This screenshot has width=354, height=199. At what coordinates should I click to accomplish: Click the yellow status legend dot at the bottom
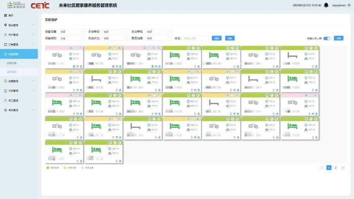[65, 168]
